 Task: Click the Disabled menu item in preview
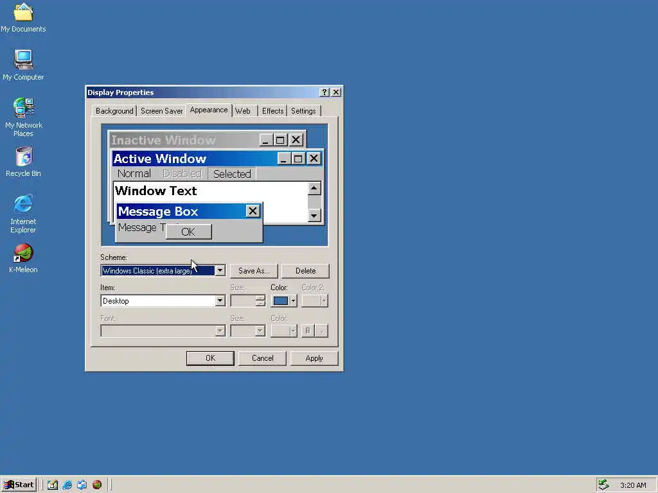(x=182, y=173)
